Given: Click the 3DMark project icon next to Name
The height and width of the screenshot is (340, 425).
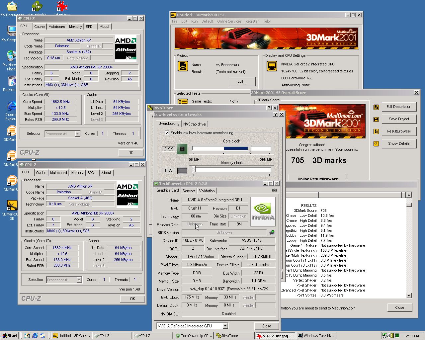Looking at the screenshot, I should pos(183,66).
